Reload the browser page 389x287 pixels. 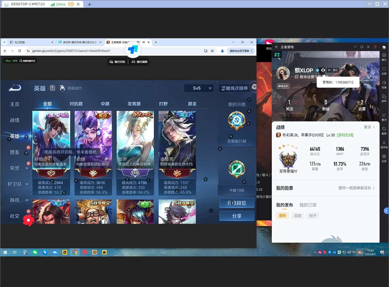coord(19,51)
